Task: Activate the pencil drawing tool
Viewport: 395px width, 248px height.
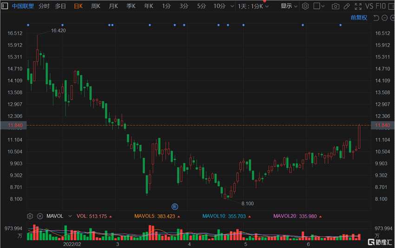Action: pos(347,6)
